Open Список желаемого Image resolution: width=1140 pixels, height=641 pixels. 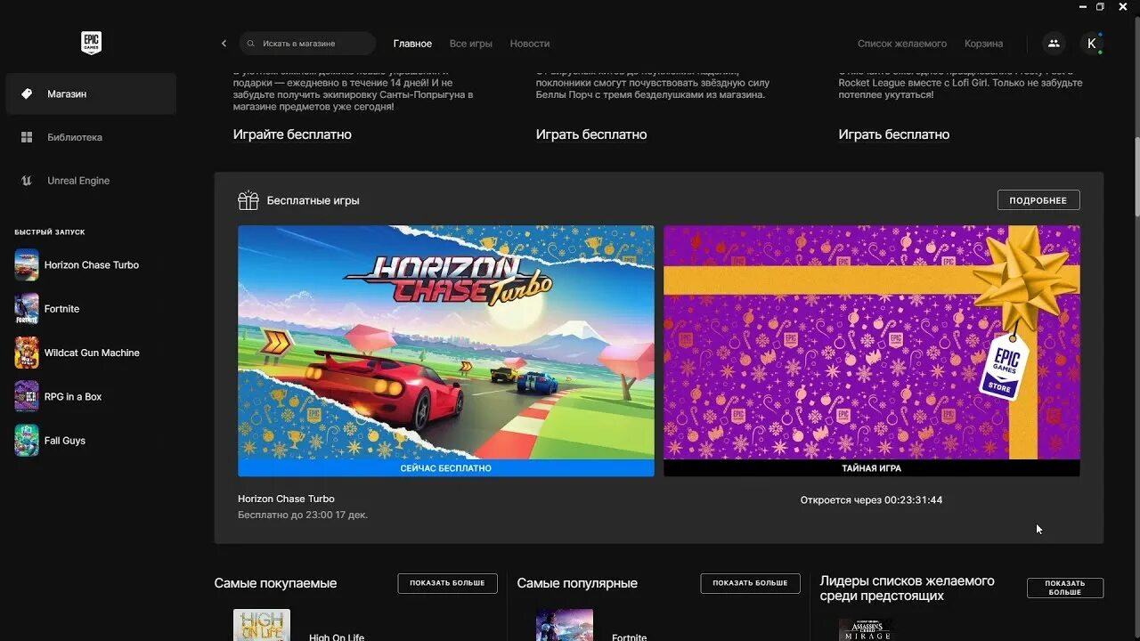click(902, 44)
